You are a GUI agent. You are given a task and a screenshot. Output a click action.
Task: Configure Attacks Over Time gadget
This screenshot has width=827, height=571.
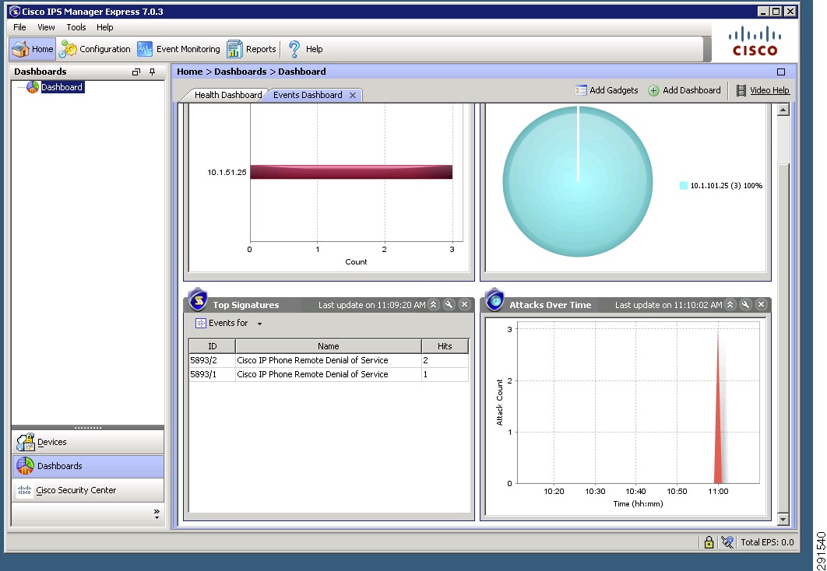[745, 304]
